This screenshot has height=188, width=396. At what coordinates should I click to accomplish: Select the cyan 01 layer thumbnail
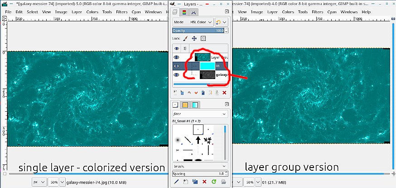208,66
